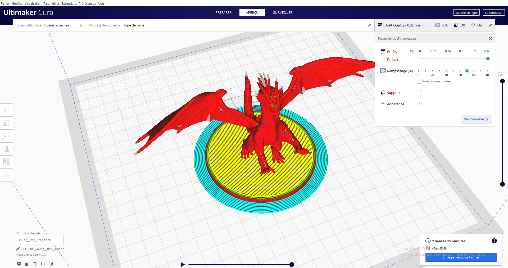Switch to front view icon

[27, 264]
